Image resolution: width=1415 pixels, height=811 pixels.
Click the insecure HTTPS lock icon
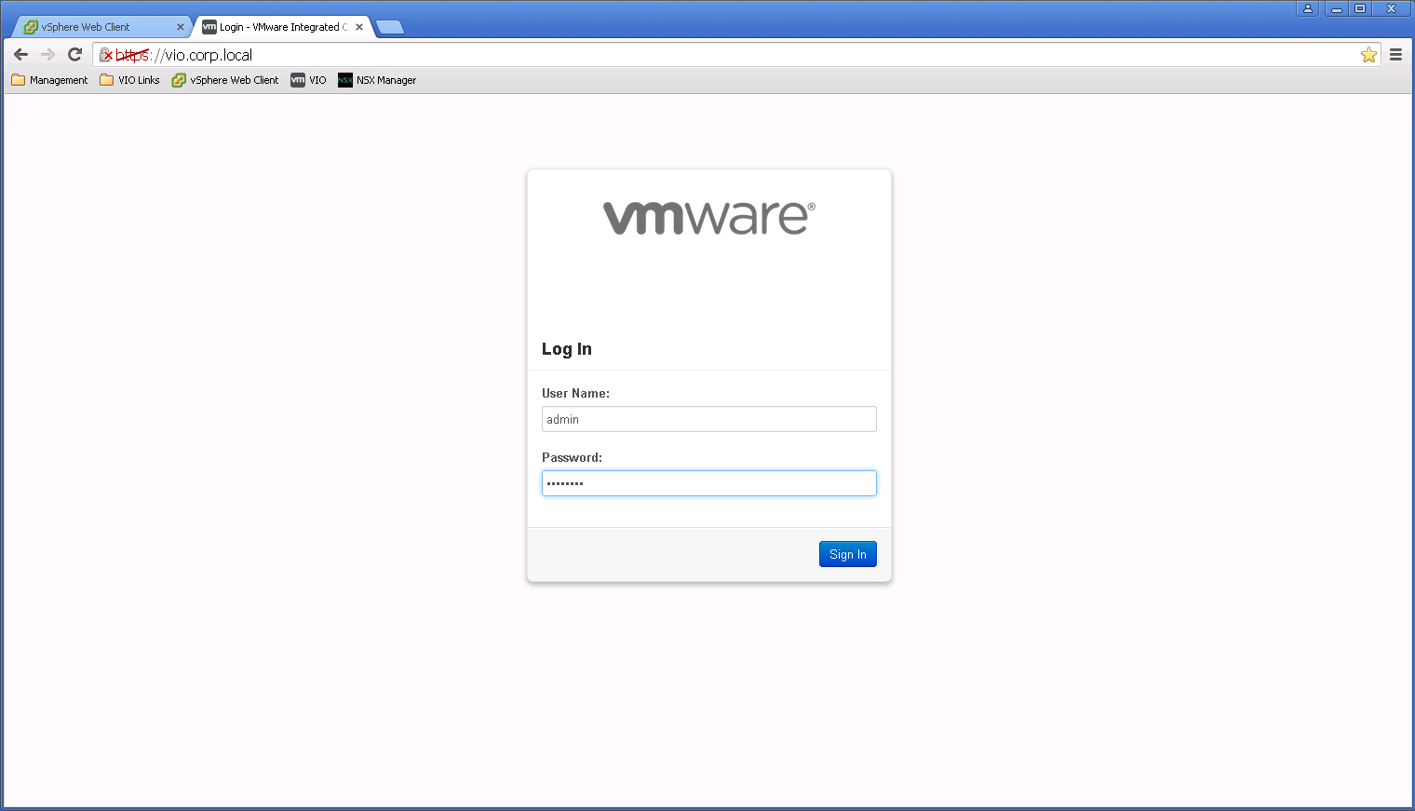(106, 55)
